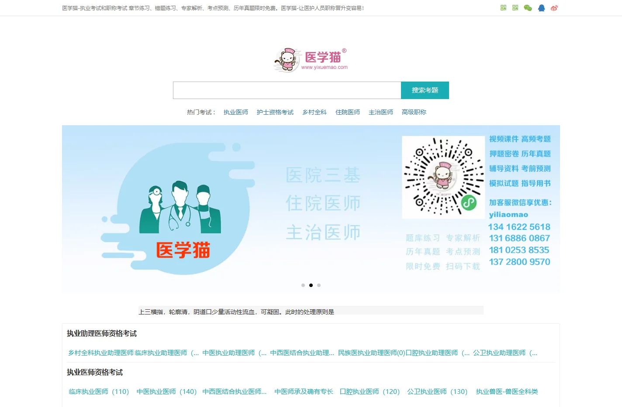Viewport: 622px width, 407px height.
Task: Click the yiliaomao WeChat ID text
Action: click(508, 215)
